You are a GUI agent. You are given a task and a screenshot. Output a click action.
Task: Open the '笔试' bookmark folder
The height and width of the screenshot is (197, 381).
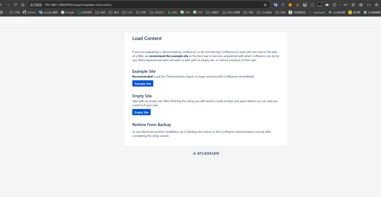[x=114, y=12]
